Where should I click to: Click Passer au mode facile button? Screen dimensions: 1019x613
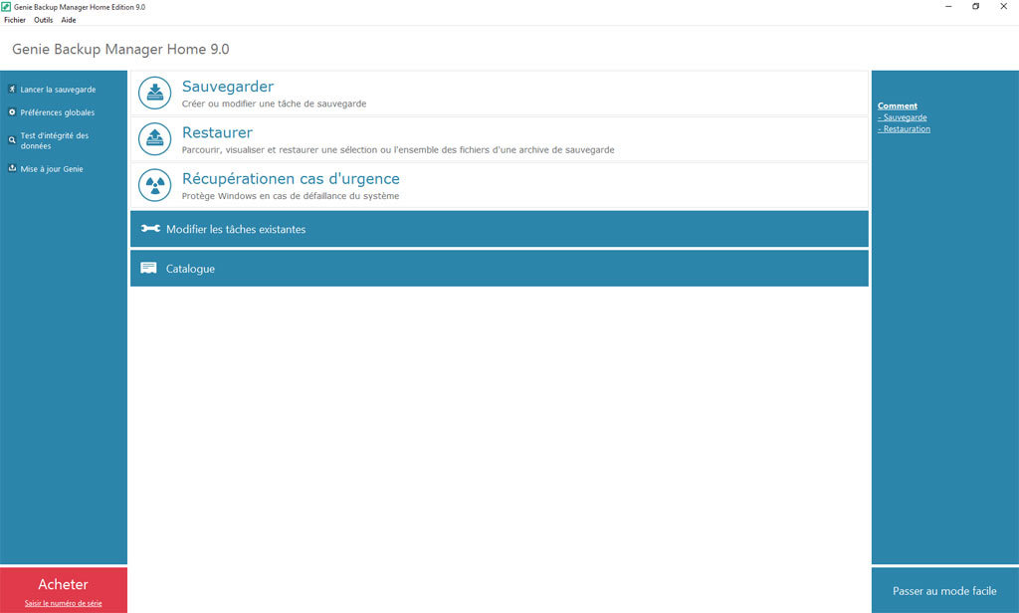(945, 590)
